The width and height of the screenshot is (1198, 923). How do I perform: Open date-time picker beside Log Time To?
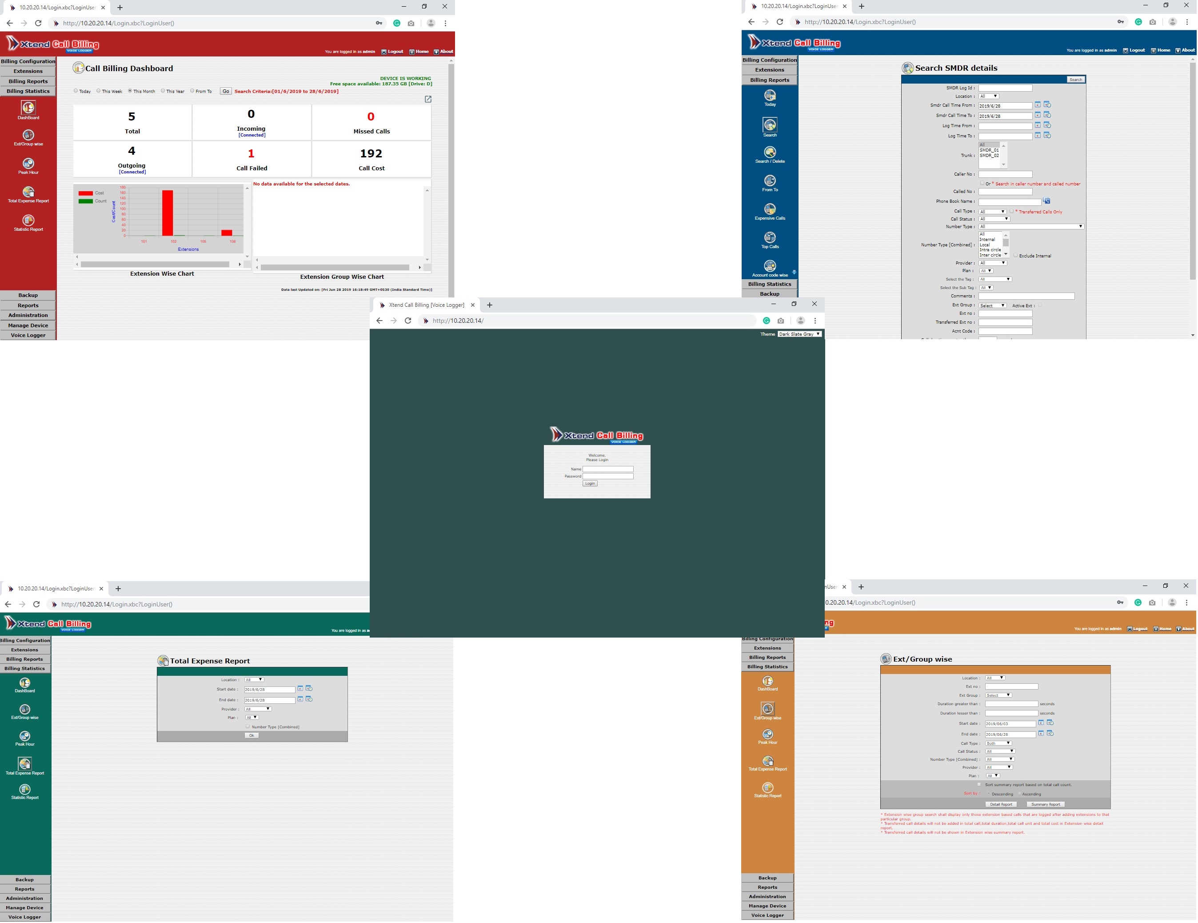pyautogui.click(x=1047, y=136)
